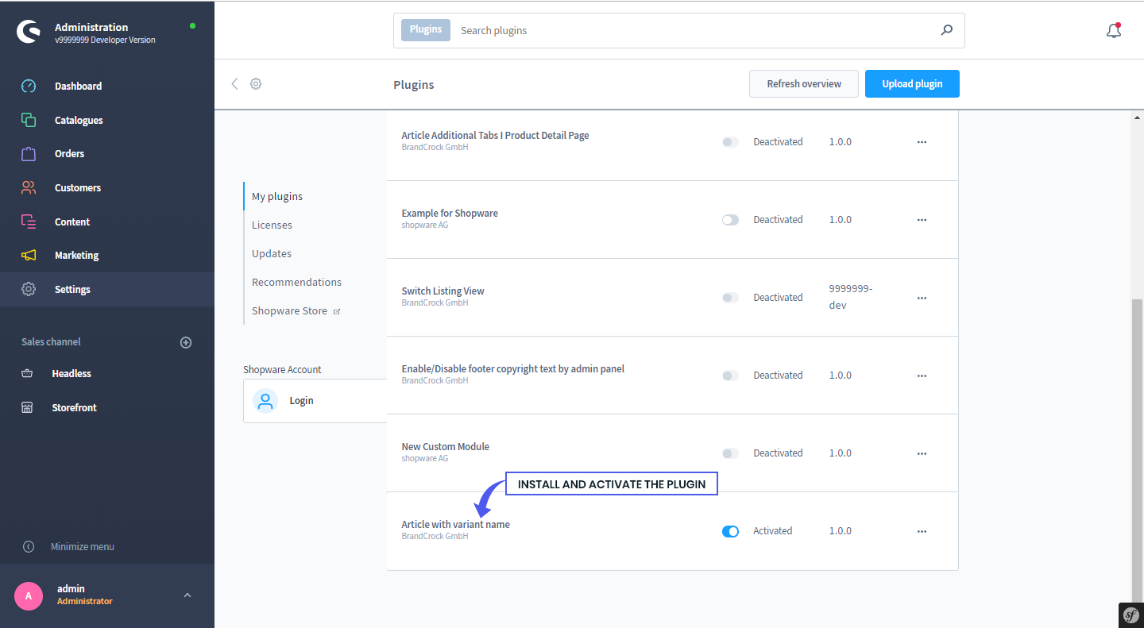This screenshot has width=1144, height=628.
Task: Add a sales channel with plus icon
Action: (186, 342)
